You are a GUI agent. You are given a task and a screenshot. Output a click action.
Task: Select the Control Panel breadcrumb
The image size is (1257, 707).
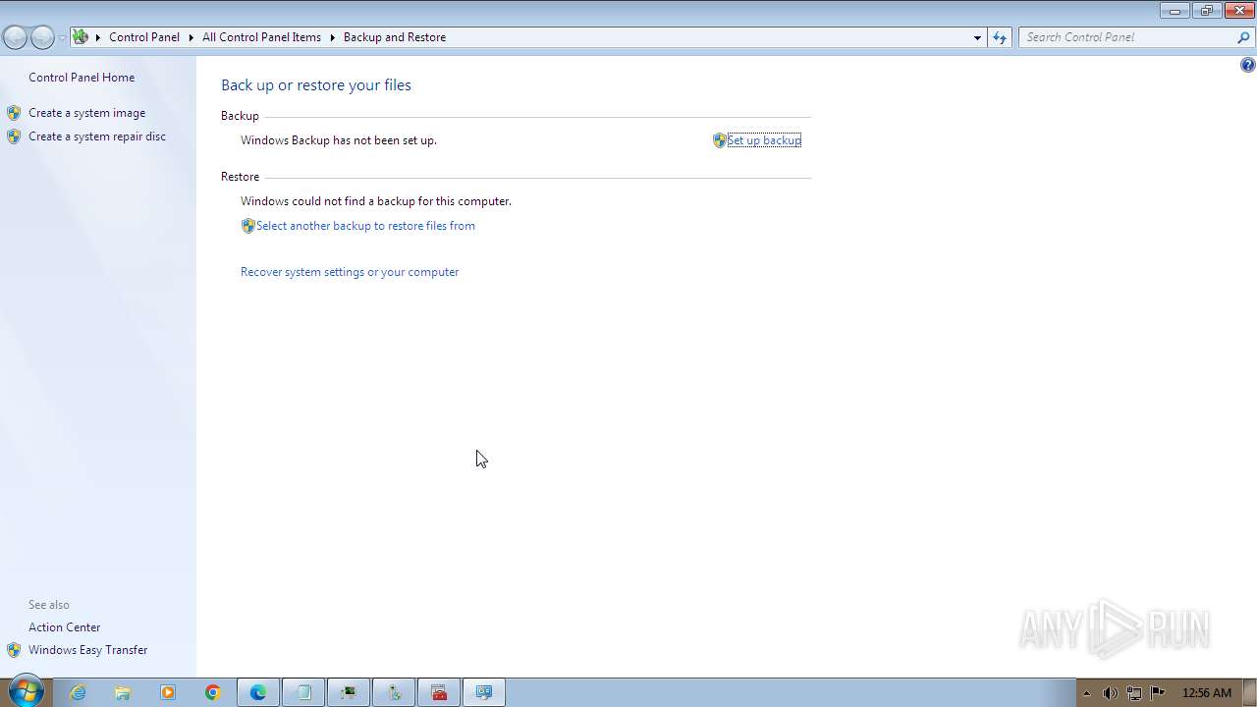tap(144, 37)
